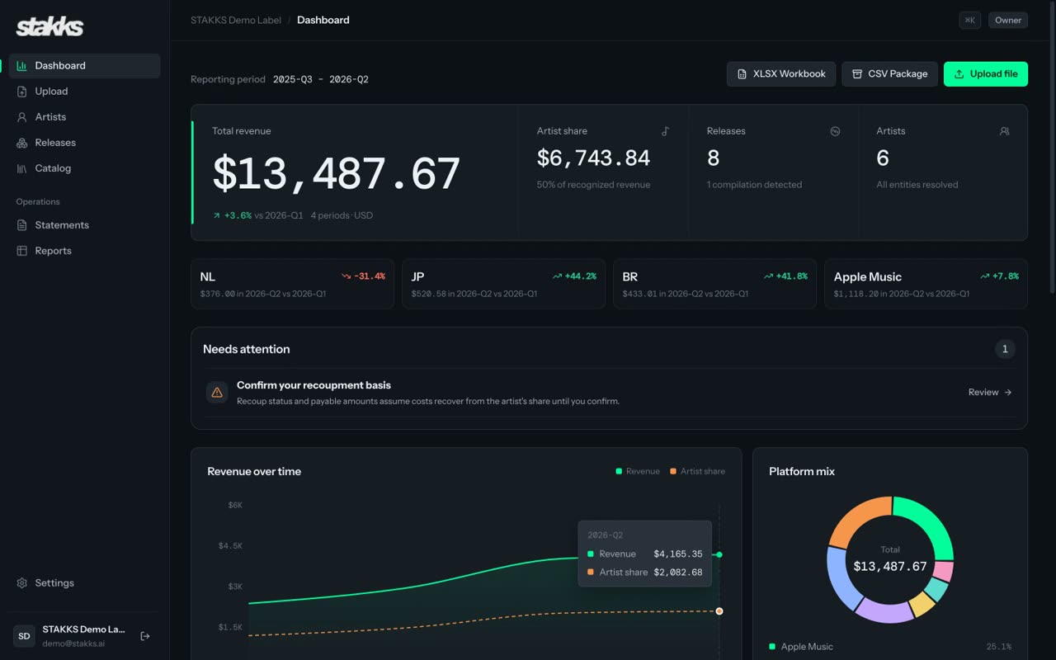Click the stakks logo
Viewport: 1056px width, 660px height.
pyautogui.click(x=49, y=27)
